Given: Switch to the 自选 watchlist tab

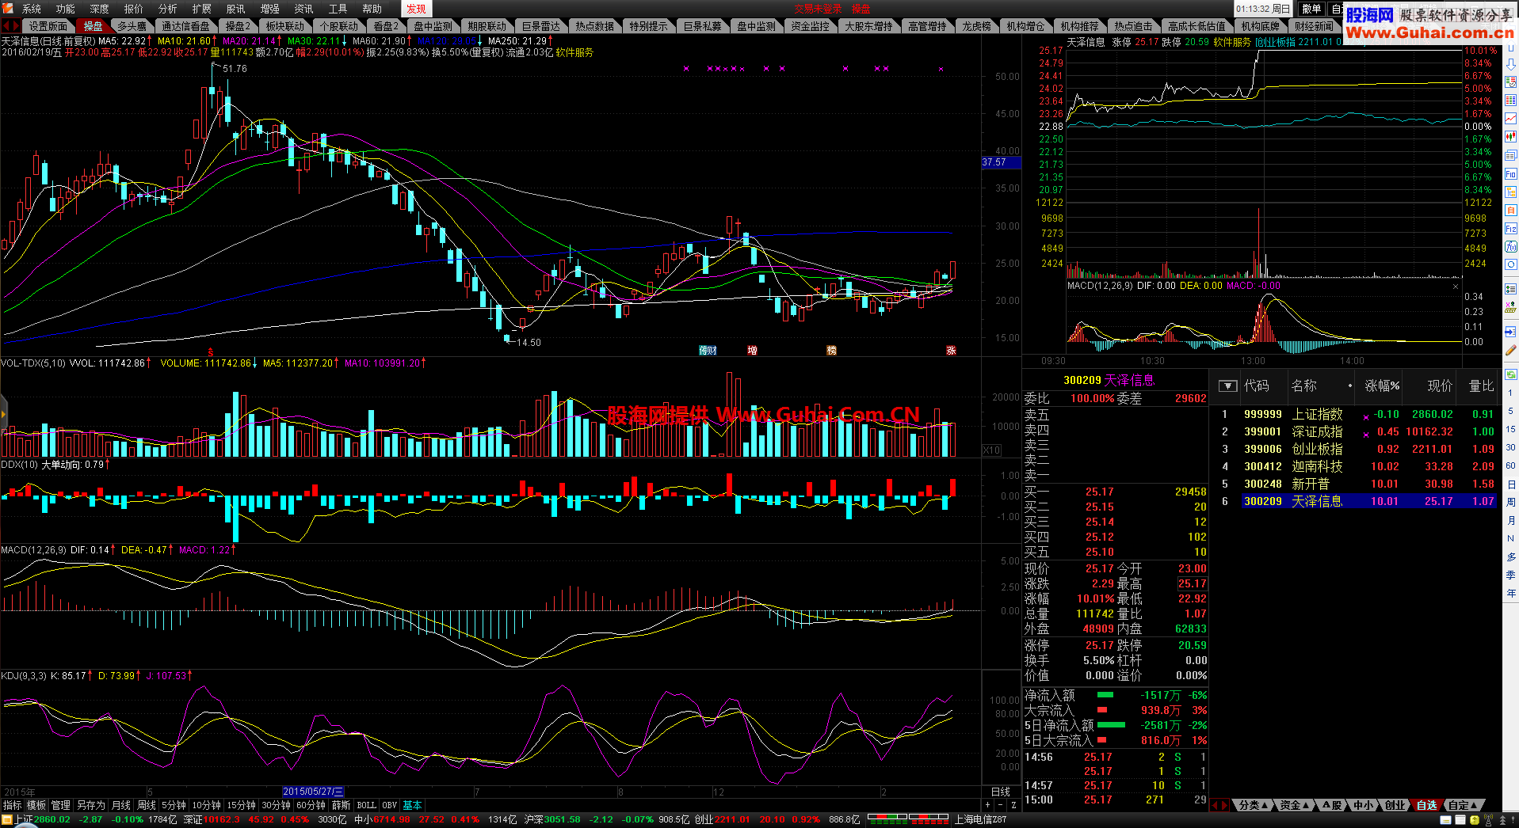Looking at the screenshot, I should [1426, 805].
